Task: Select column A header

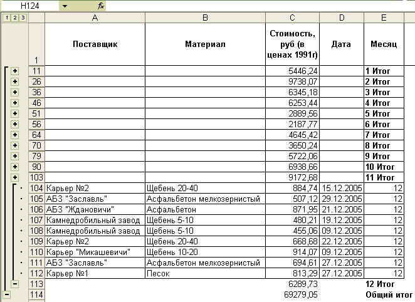Action: click(95, 18)
